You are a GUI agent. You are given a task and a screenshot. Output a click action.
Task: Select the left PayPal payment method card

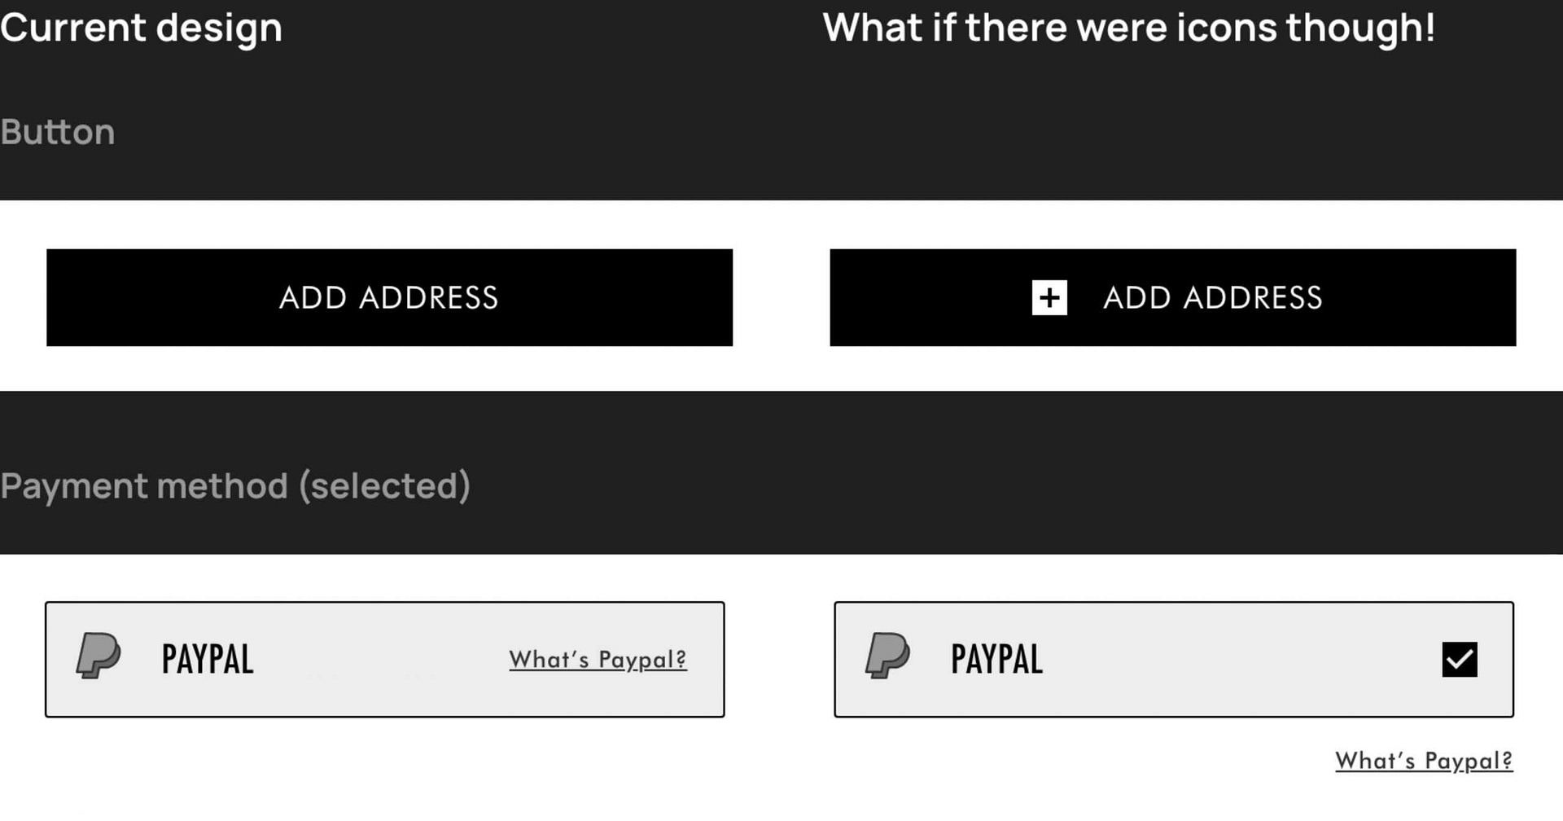385,659
